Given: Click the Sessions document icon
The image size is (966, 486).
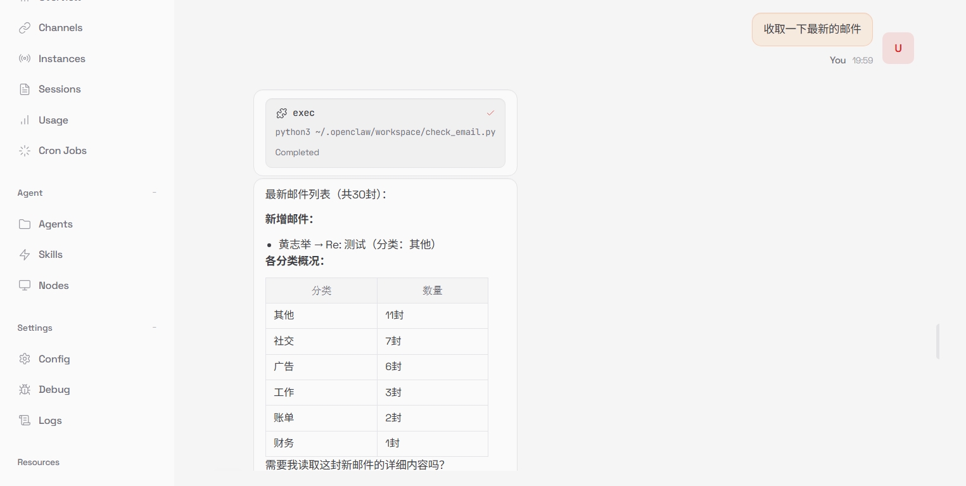Looking at the screenshot, I should [25, 89].
